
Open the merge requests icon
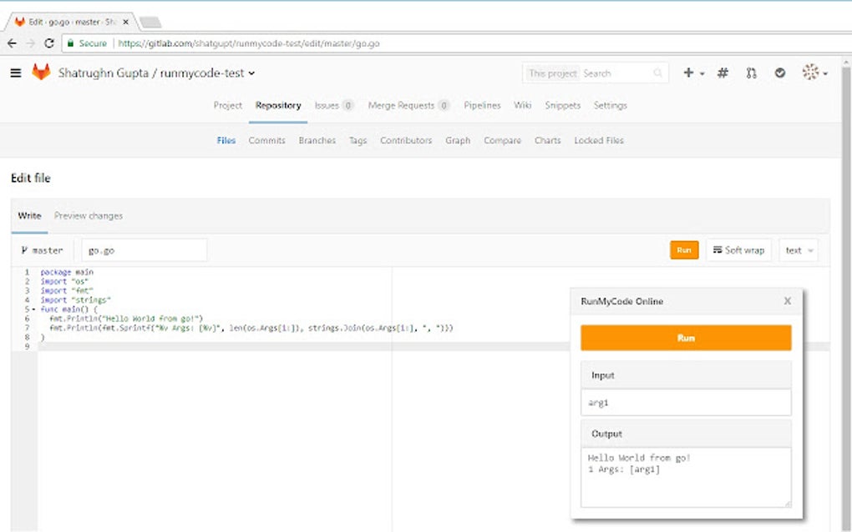751,73
